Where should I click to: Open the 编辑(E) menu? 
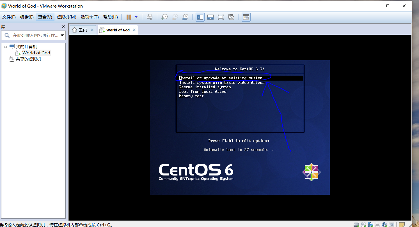coord(27,17)
